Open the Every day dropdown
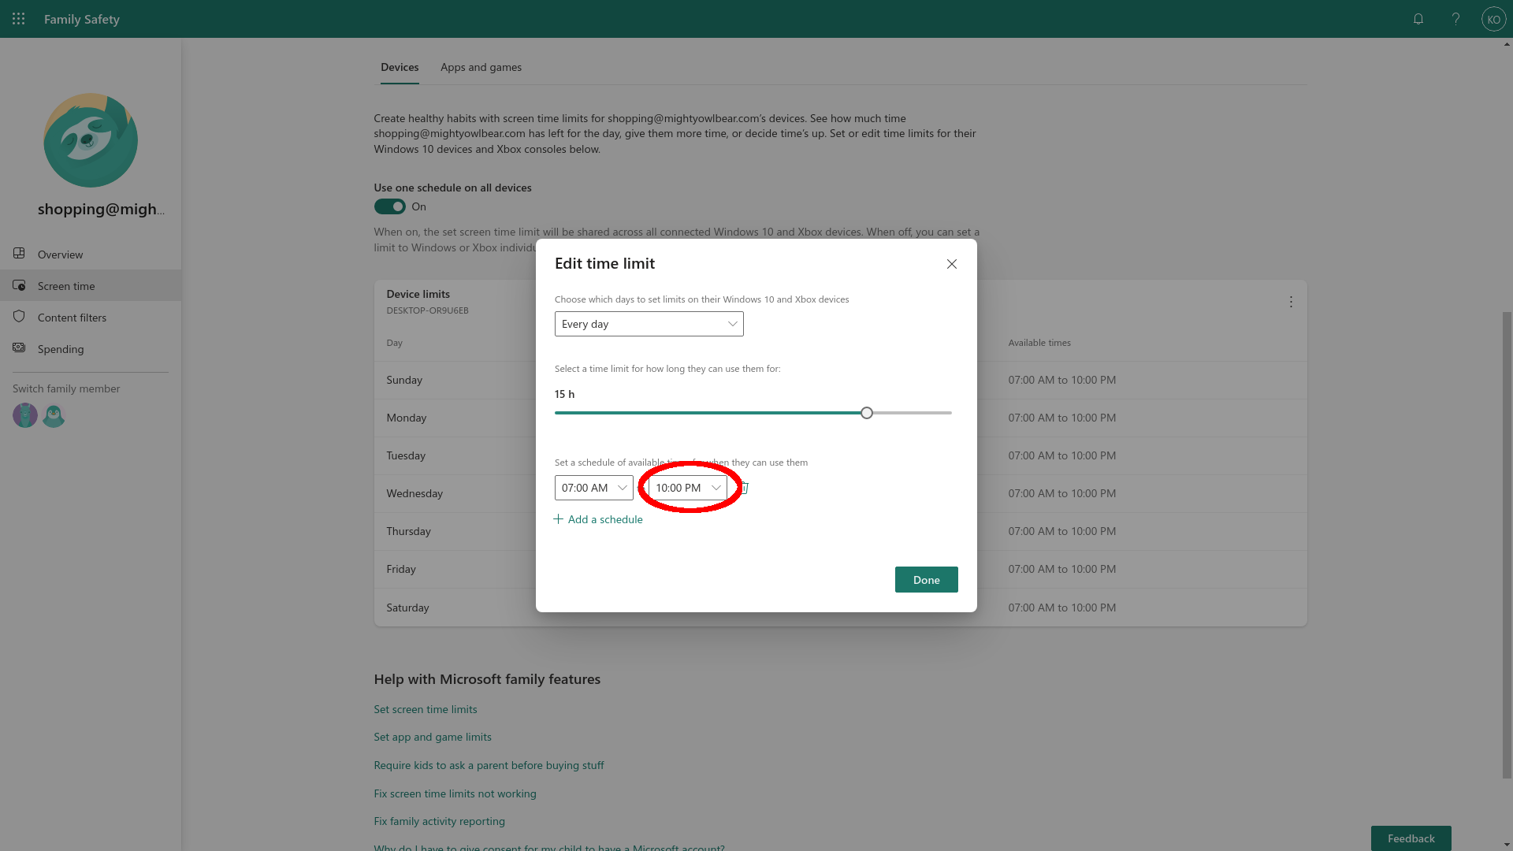The width and height of the screenshot is (1513, 851). [649, 324]
